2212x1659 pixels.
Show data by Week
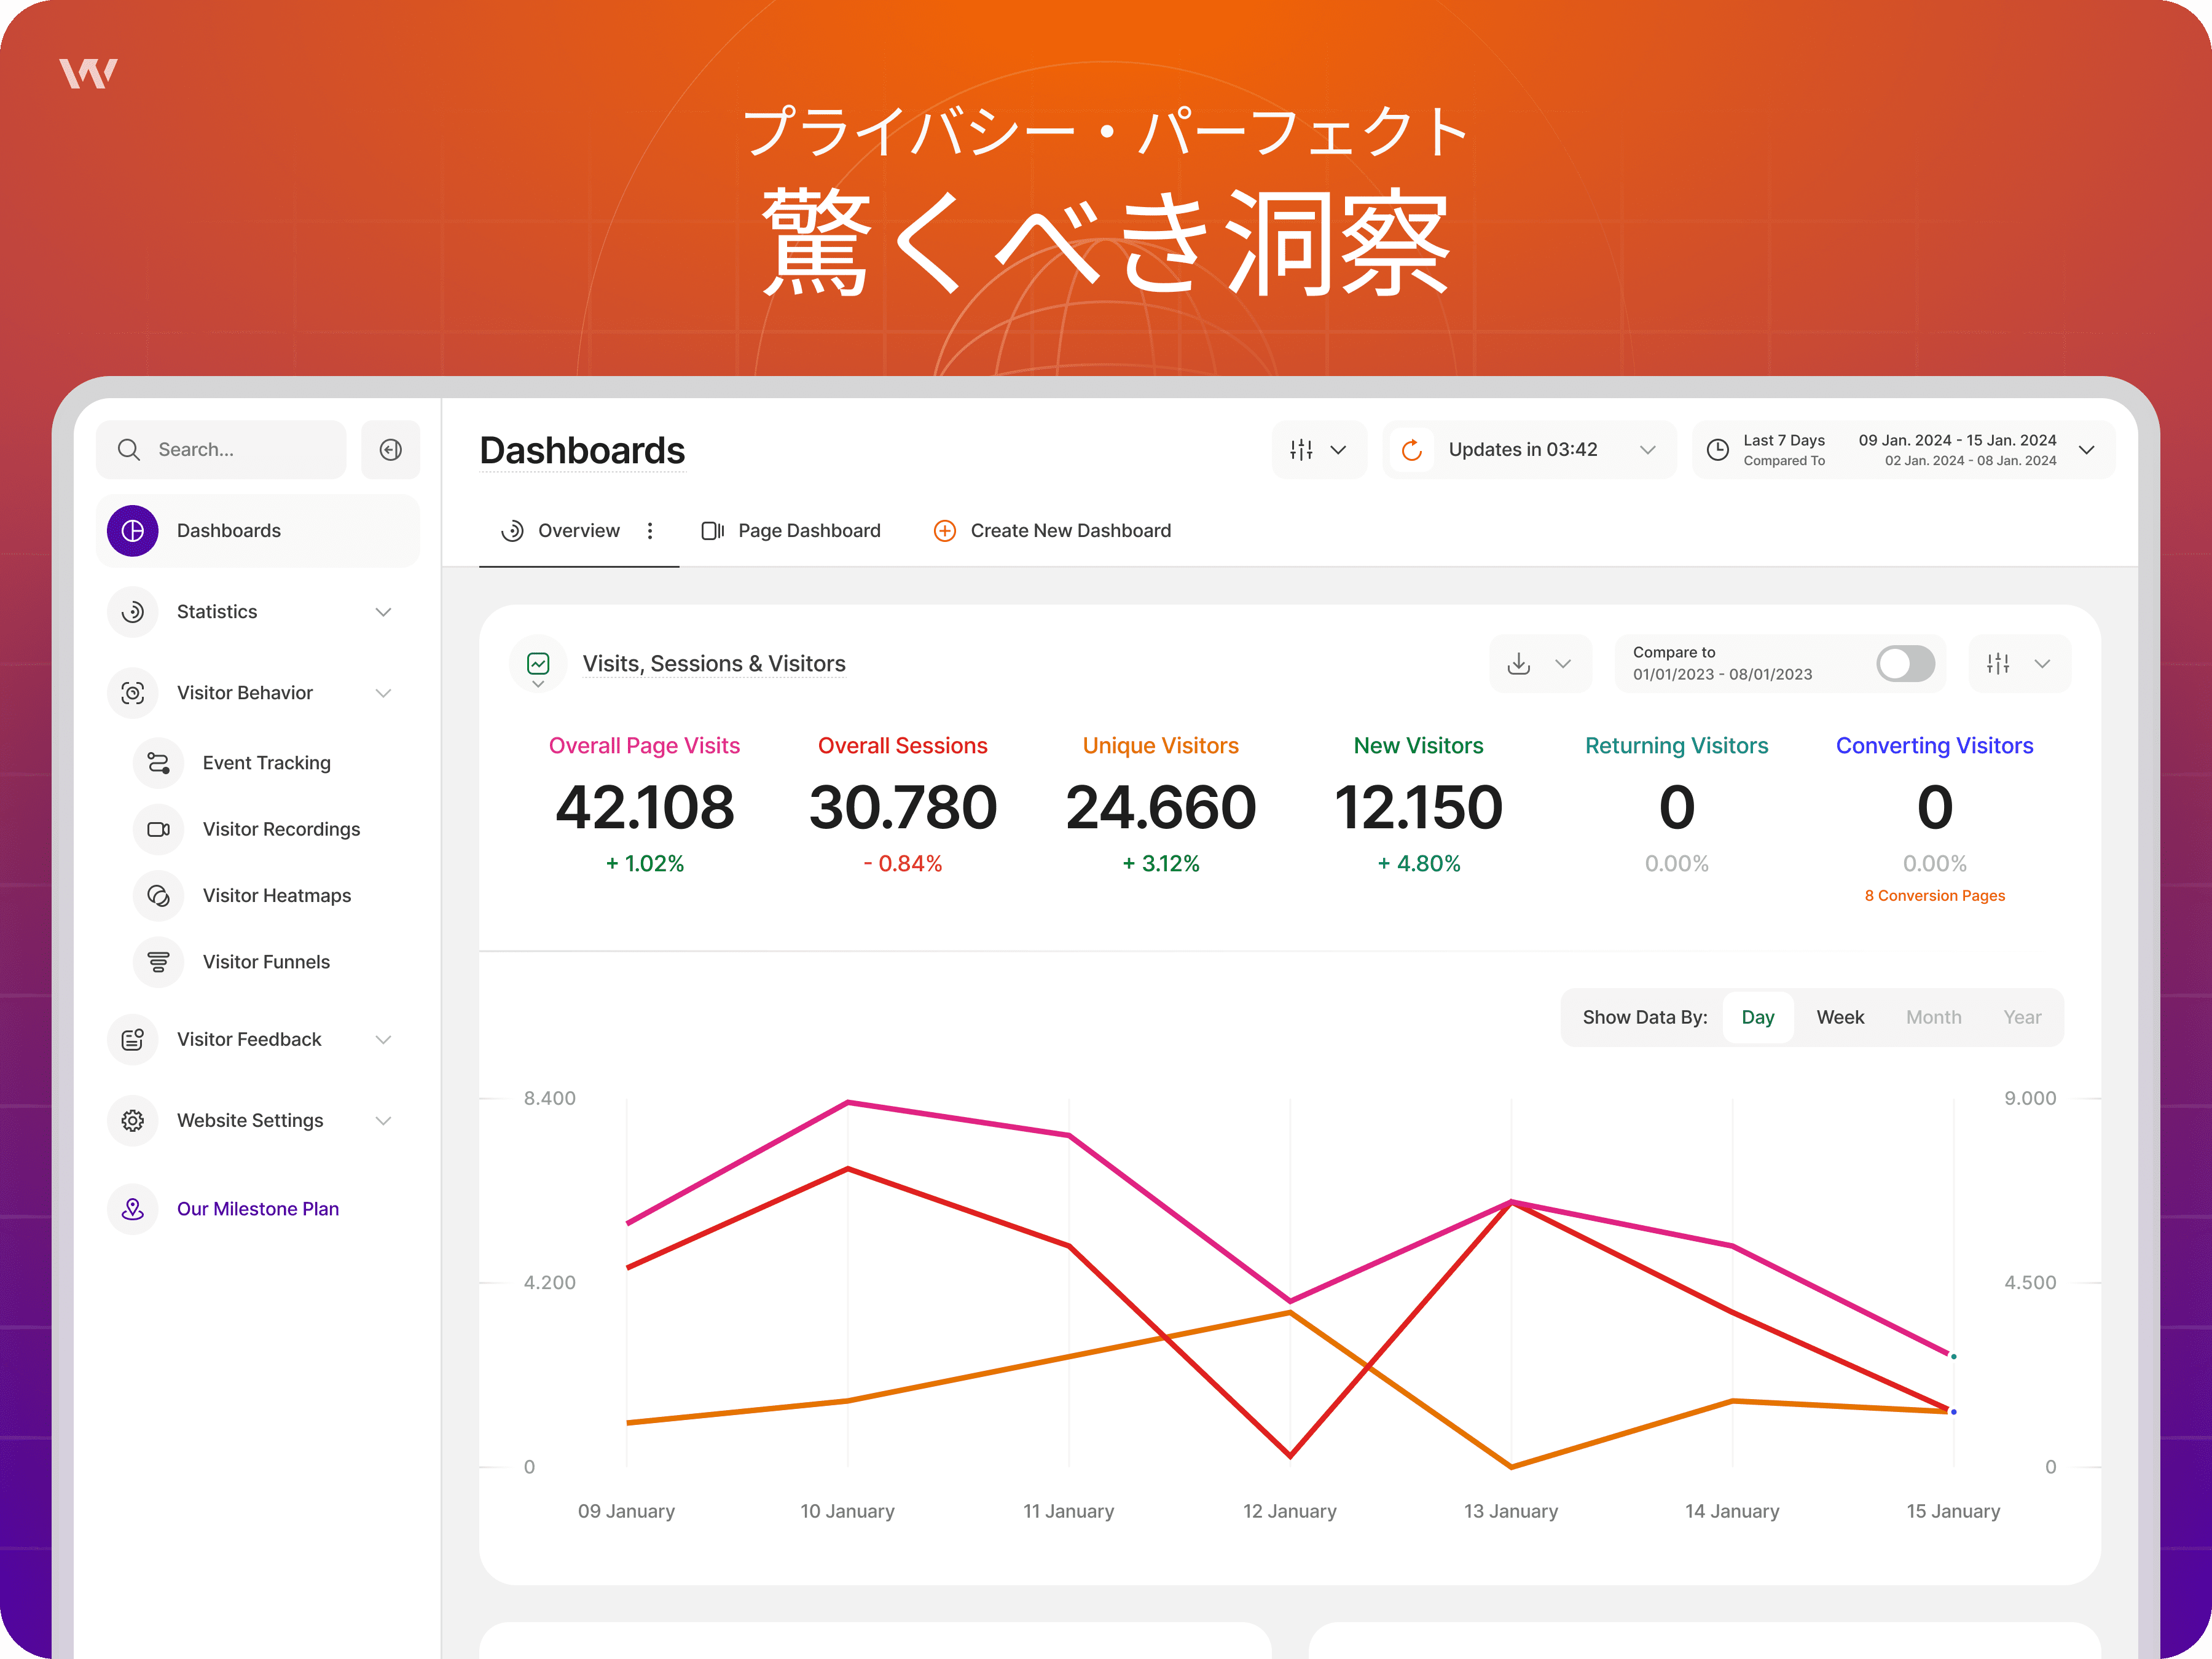[x=1840, y=1018]
